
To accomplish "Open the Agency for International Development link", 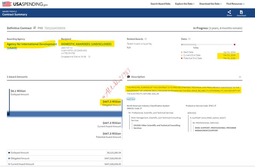I will (x=31, y=44).
